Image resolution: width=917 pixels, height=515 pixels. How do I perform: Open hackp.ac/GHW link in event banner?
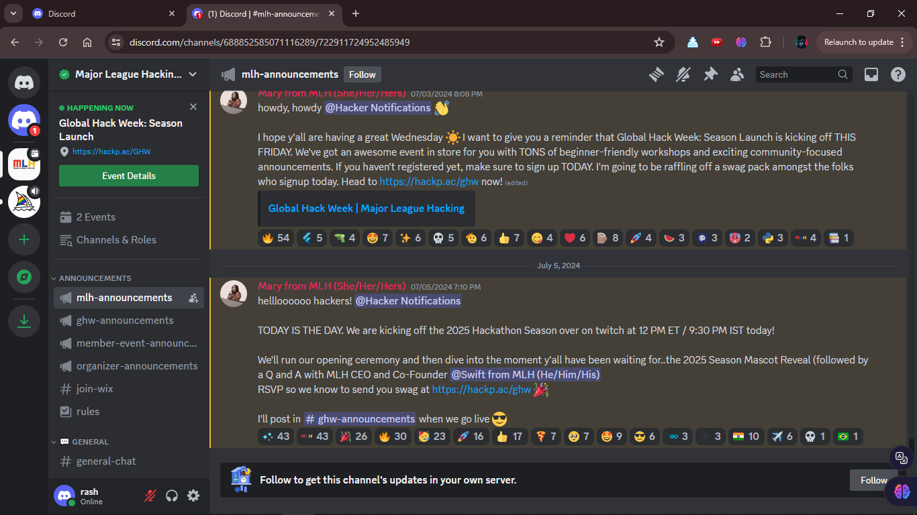[x=111, y=152]
